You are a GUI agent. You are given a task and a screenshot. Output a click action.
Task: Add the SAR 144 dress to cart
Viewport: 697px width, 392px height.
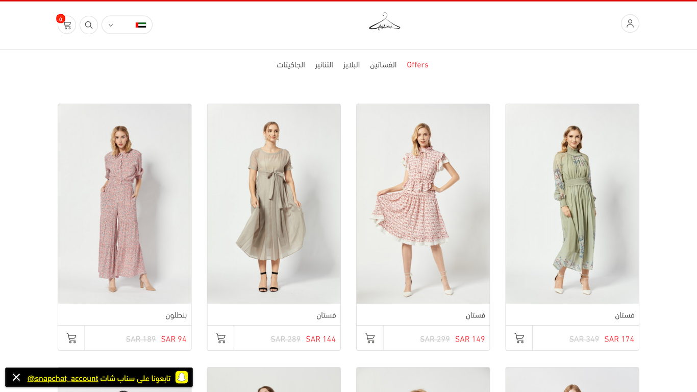[x=220, y=338]
